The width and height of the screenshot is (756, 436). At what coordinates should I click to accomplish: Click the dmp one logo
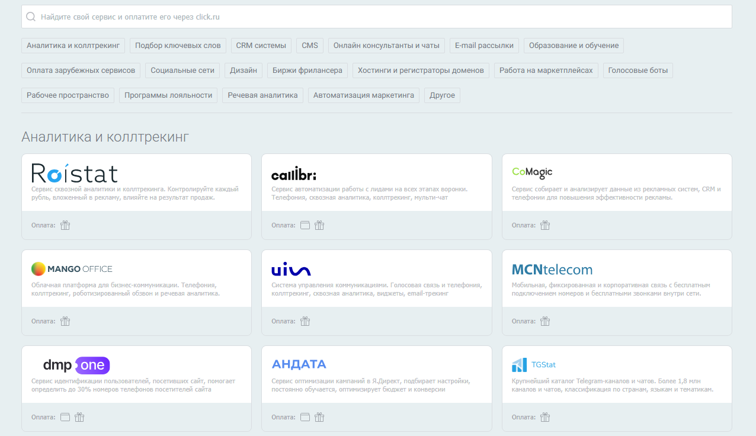pyautogui.click(x=76, y=365)
